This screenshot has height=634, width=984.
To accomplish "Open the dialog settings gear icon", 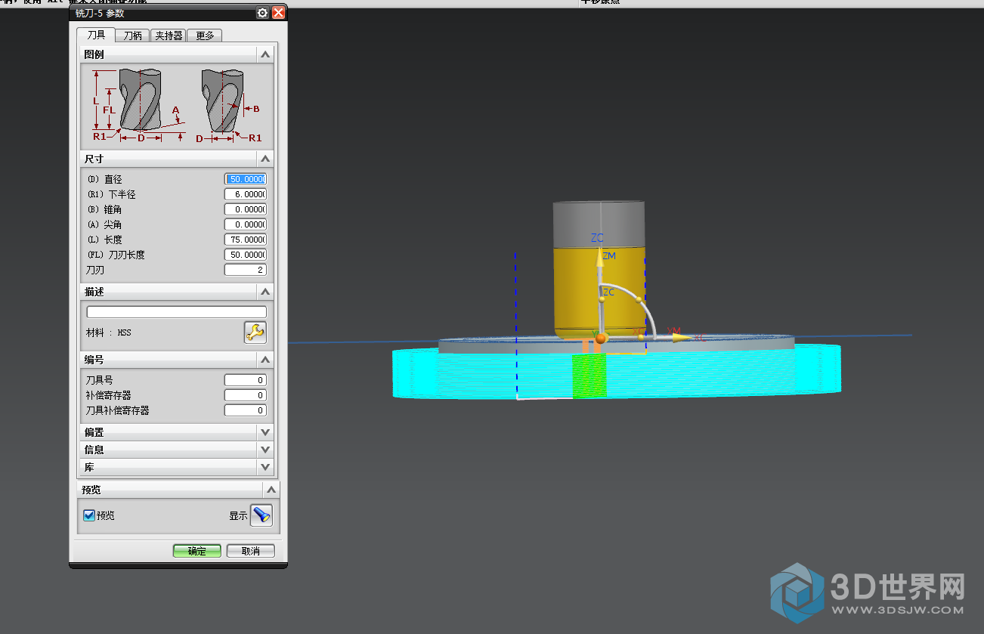I will pyautogui.click(x=262, y=13).
